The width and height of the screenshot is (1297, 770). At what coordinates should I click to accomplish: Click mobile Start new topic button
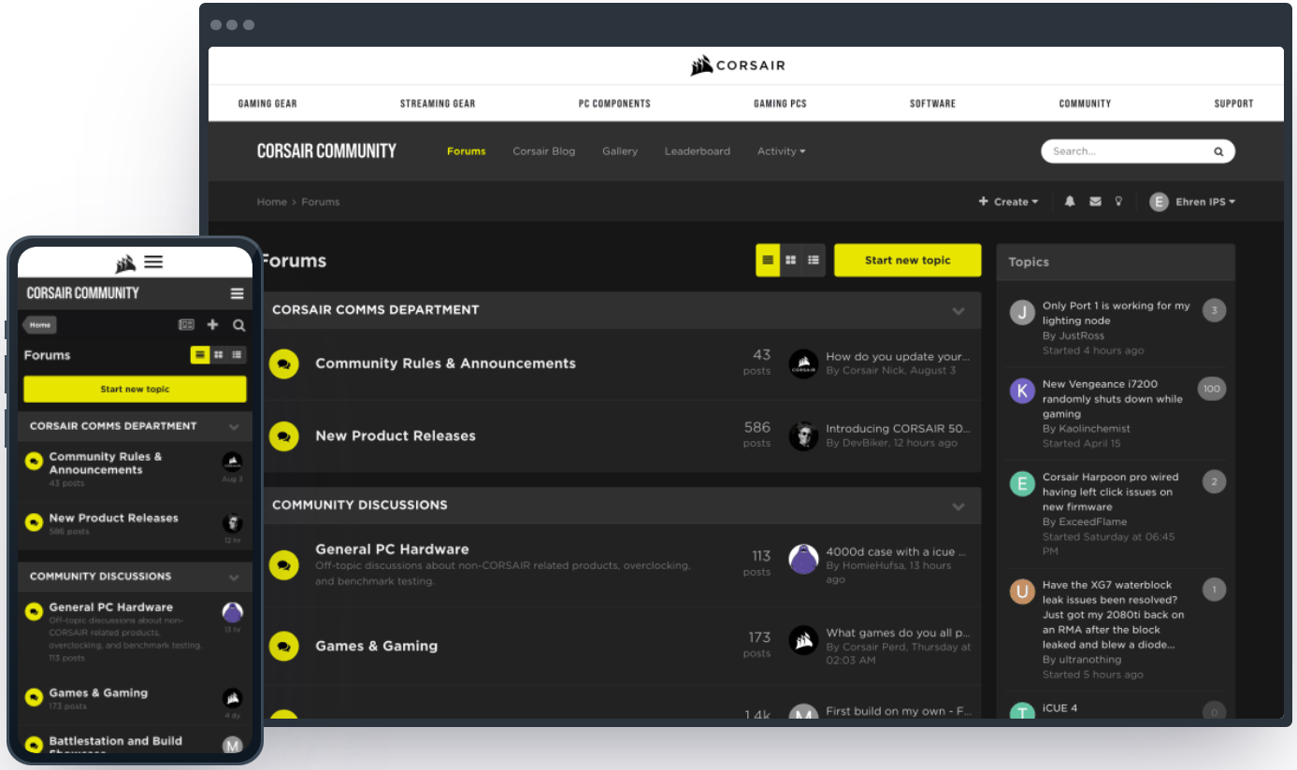135,389
